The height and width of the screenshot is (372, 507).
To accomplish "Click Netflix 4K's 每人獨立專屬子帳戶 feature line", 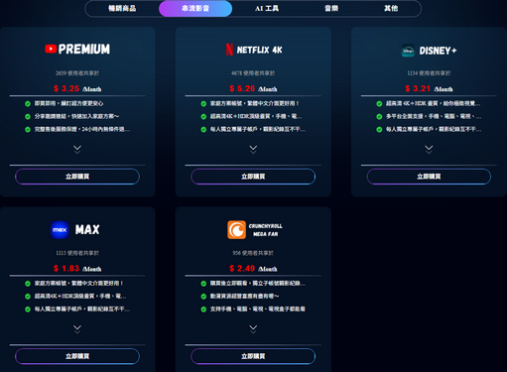I will (x=258, y=129).
